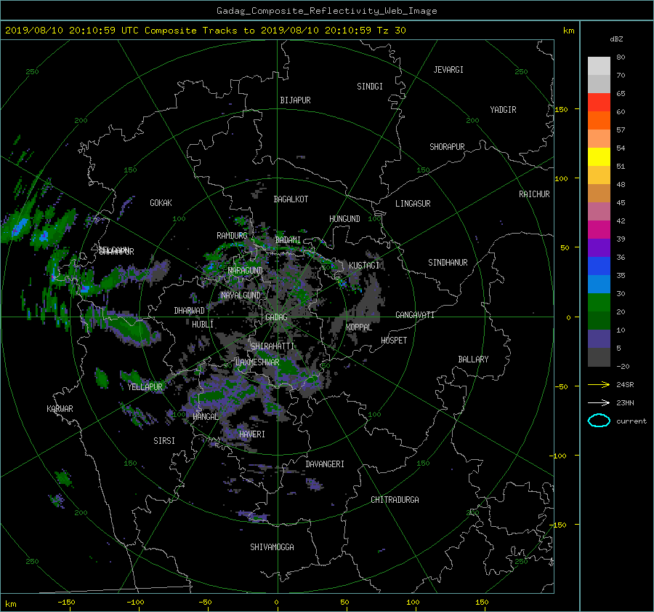Select the light blue 30-35 dBZ swatch

[599, 285]
